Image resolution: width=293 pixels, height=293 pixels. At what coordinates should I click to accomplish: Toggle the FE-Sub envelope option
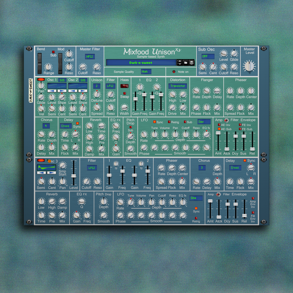coord(240,129)
